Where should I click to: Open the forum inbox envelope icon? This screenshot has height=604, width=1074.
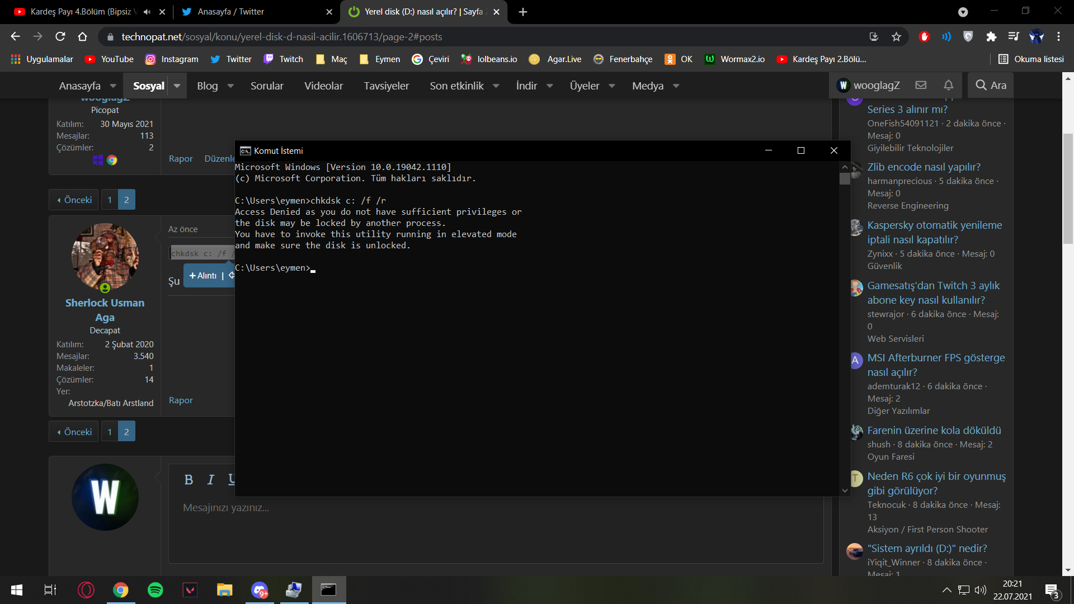pyautogui.click(x=921, y=85)
